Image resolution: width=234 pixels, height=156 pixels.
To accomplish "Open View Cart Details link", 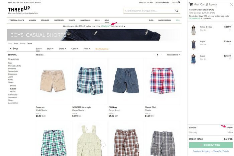I will [221, 151].
